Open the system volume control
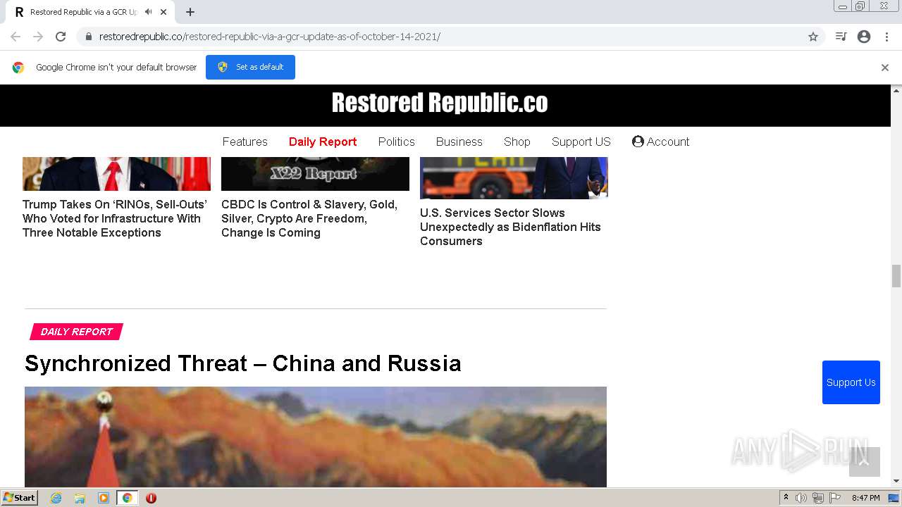902x507 pixels. 801,498
